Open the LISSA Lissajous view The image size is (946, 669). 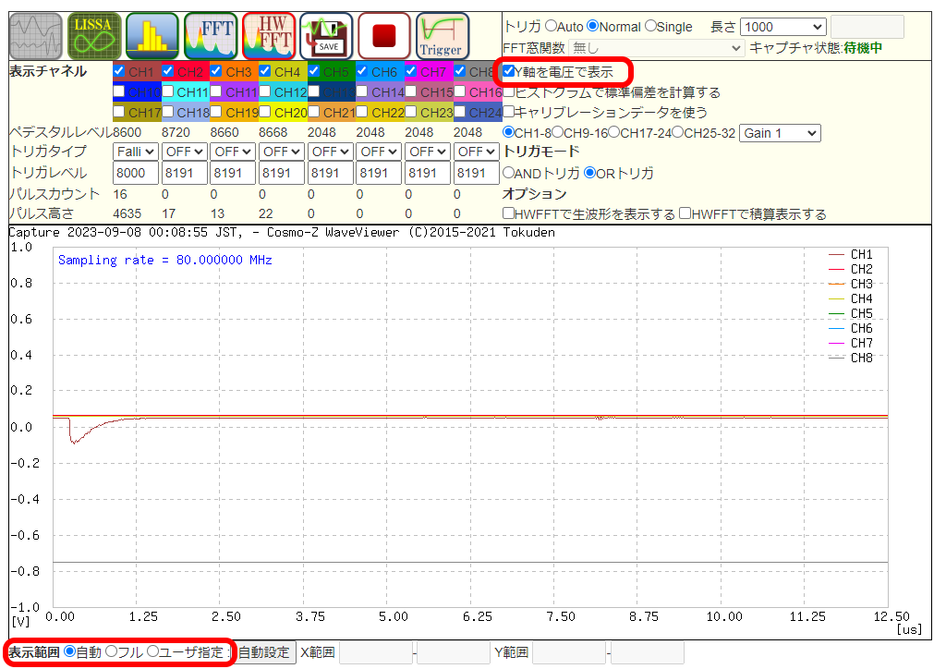94,36
